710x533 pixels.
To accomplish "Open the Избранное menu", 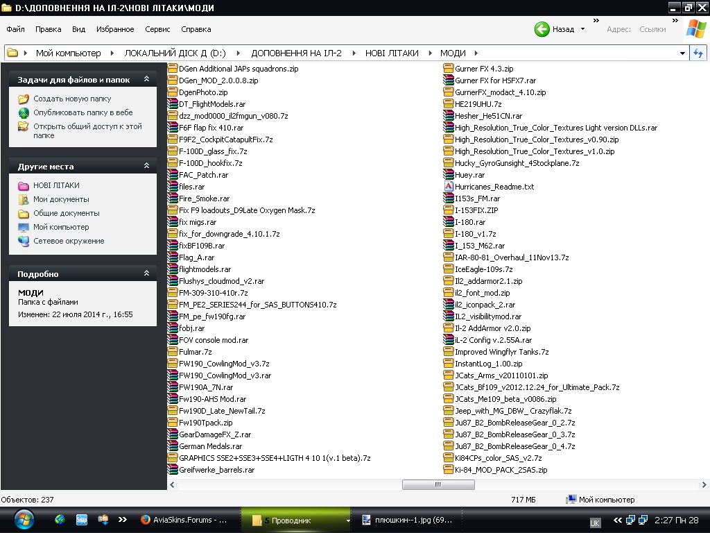I will coord(115,29).
